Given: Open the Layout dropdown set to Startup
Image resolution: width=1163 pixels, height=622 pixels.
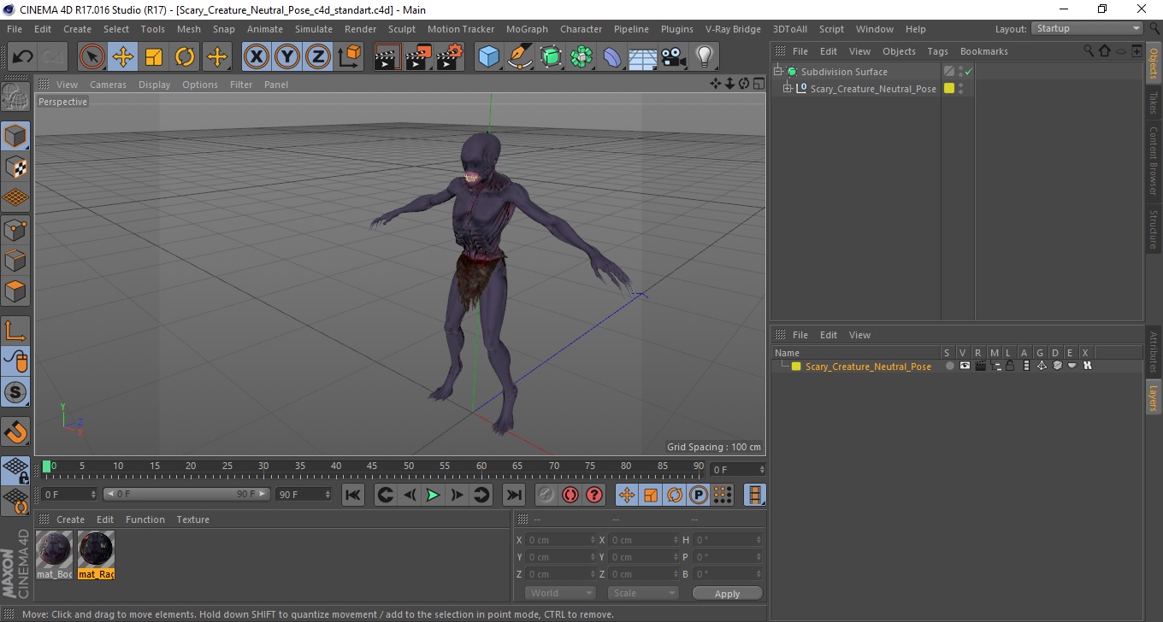Looking at the screenshot, I should (x=1088, y=28).
